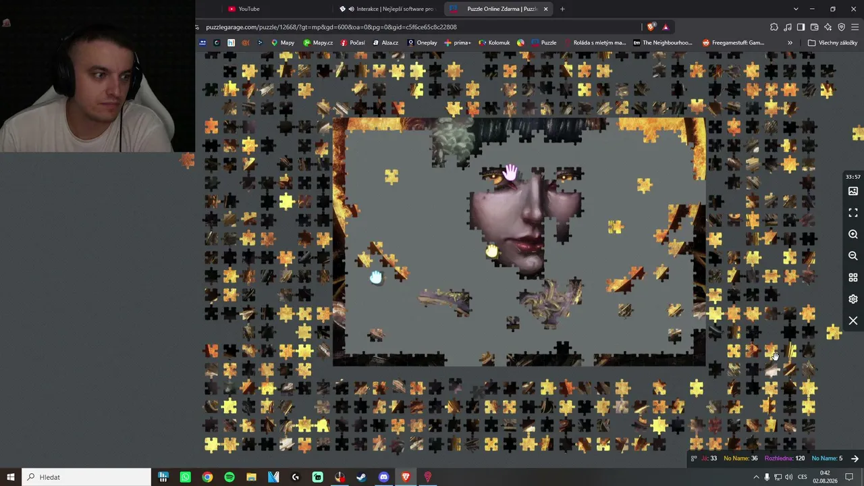Open WhatsApp from the taskbar
Viewport: 864px width, 486px height.
[185, 477]
